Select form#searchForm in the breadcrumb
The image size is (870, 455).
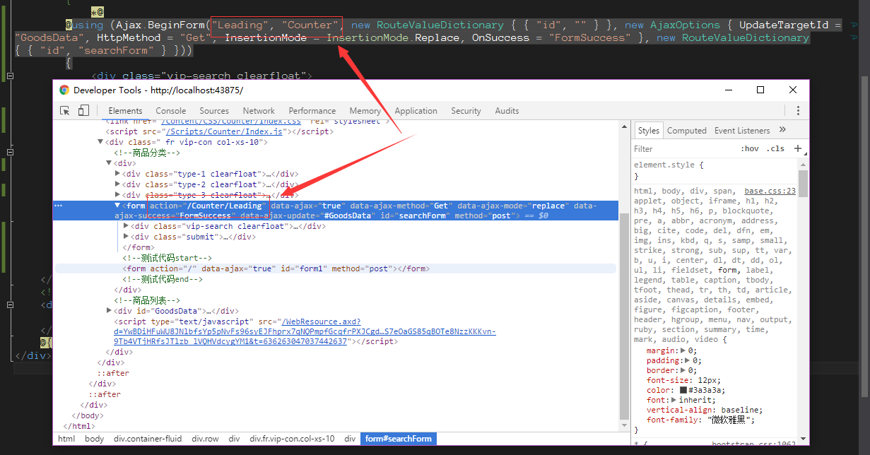(398, 439)
